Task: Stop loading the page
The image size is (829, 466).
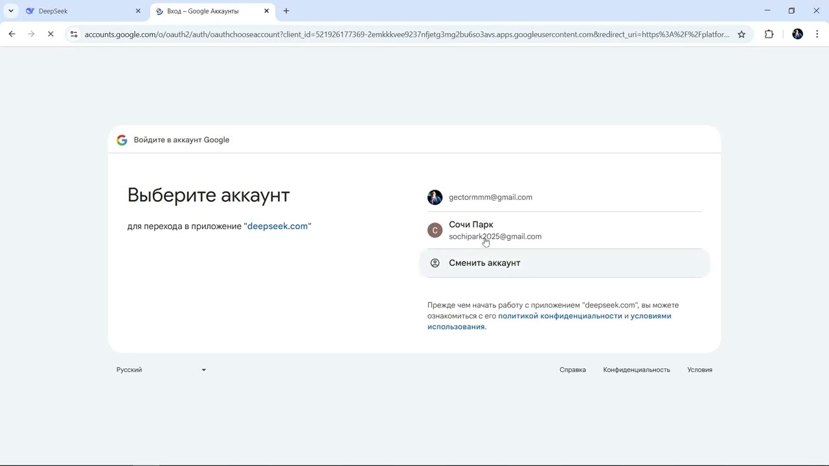Action: [51, 34]
